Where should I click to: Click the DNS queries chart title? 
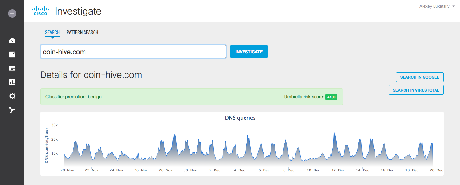(240, 118)
